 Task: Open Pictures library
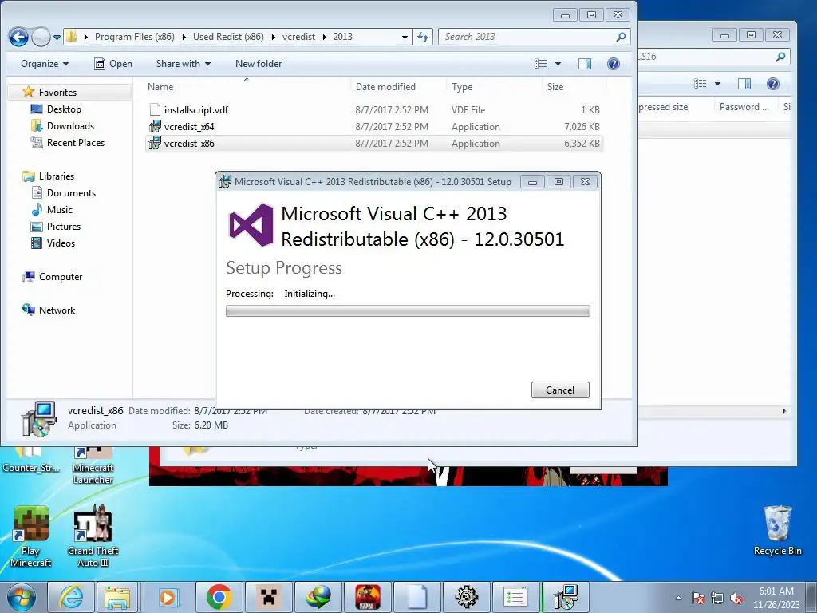coord(56,226)
